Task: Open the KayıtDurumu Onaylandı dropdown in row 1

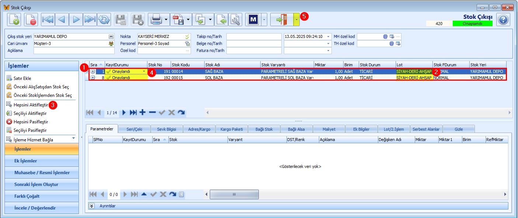Action: pos(144,71)
